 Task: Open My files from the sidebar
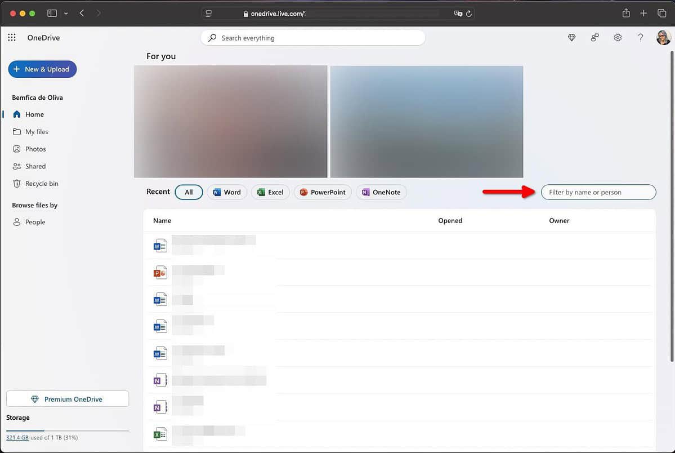click(x=37, y=131)
